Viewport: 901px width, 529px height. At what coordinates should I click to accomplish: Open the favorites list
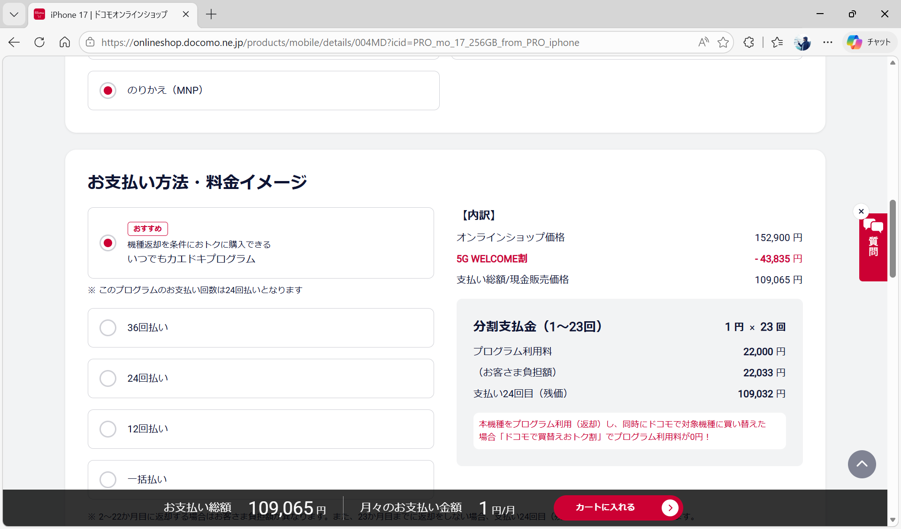[x=777, y=42]
